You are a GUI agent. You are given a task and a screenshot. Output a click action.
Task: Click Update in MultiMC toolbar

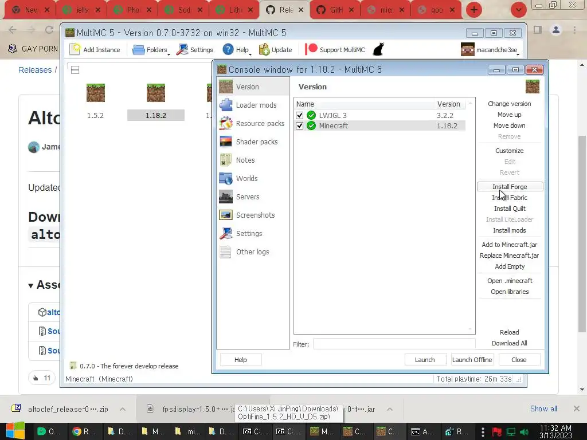(x=276, y=50)
